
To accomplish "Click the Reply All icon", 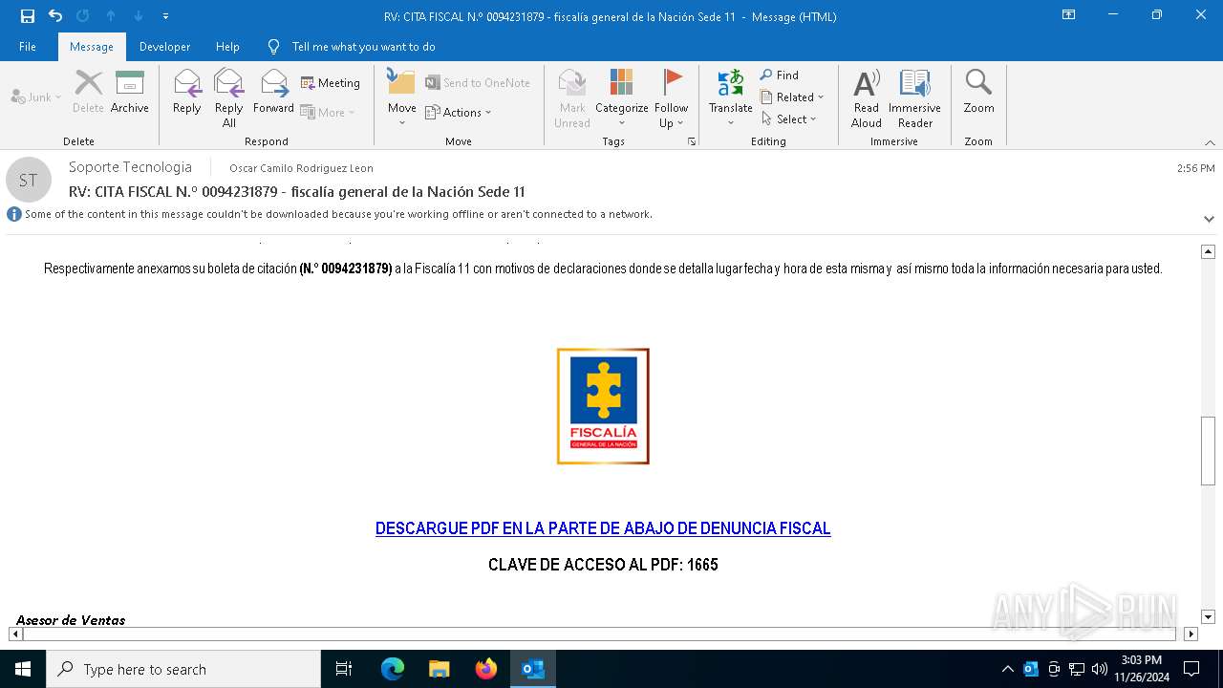I will pyautogui.click(x=229, y=98).
